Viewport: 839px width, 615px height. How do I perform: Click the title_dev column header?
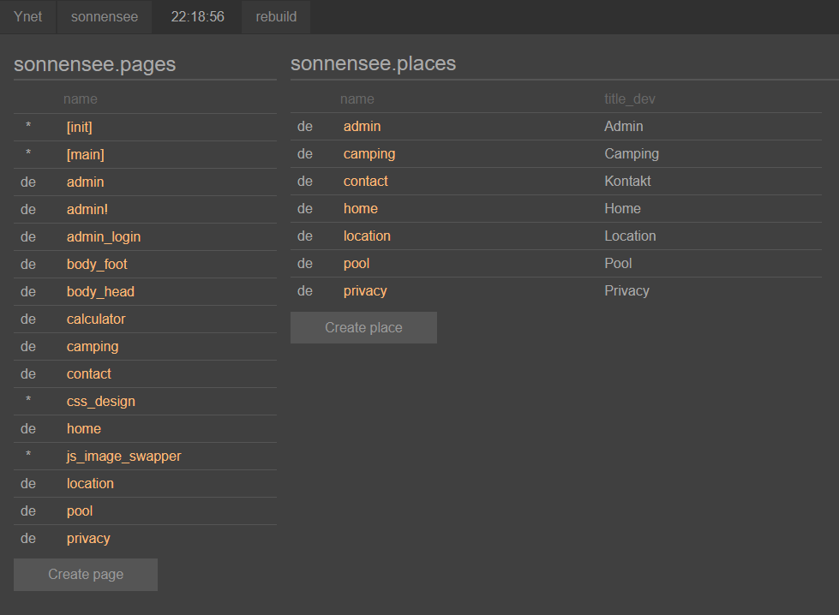click(x=630, y=99)
